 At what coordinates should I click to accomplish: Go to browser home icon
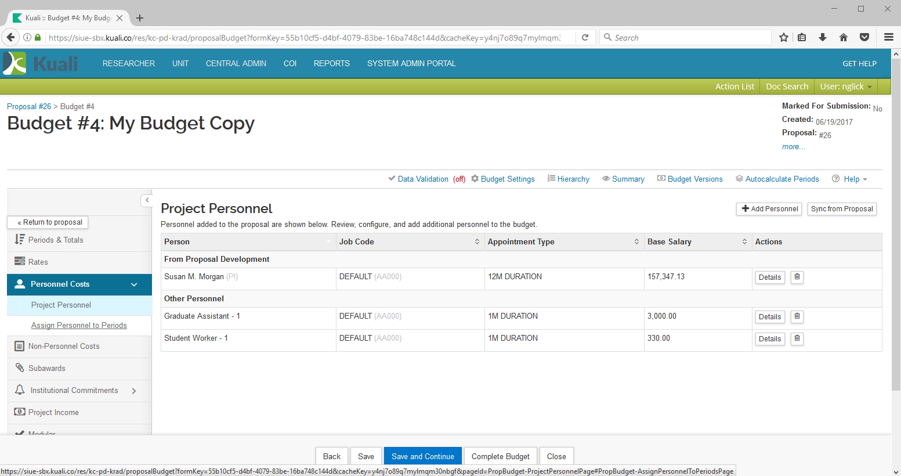tap(844, 37)
